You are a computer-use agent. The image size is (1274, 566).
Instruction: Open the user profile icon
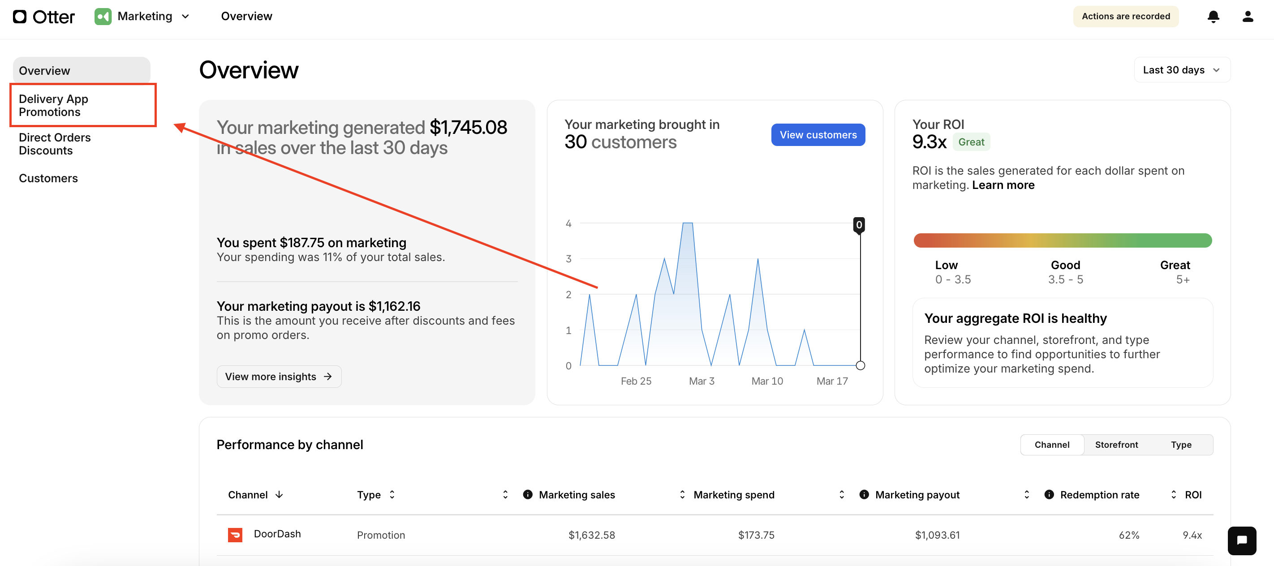click(1247, 17)
